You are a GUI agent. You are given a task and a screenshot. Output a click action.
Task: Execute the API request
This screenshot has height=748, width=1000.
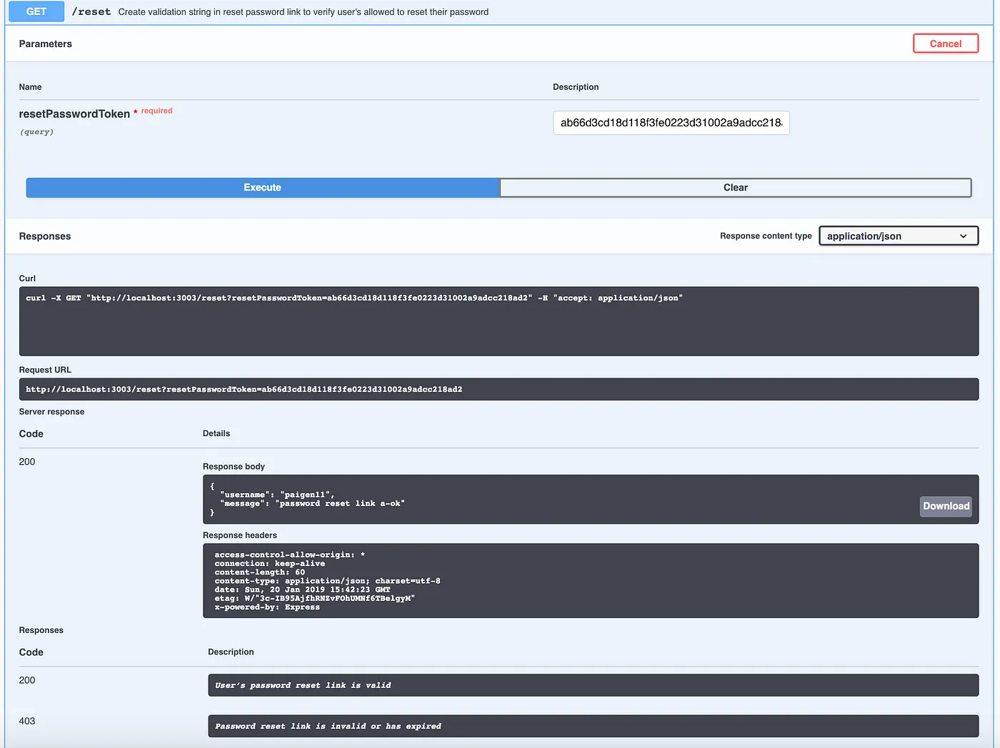pos(262,188)
